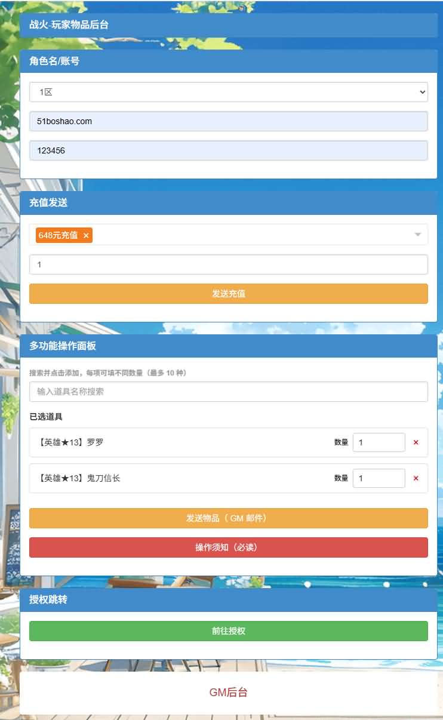Click the recharge quantity field
Screen dimensions: 443x720
[x=229, y=264]
